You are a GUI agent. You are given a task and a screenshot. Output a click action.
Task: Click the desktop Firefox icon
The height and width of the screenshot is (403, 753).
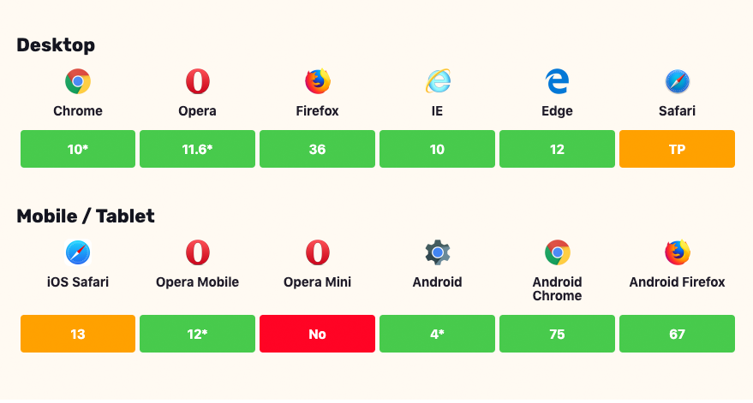pos(318,82)
